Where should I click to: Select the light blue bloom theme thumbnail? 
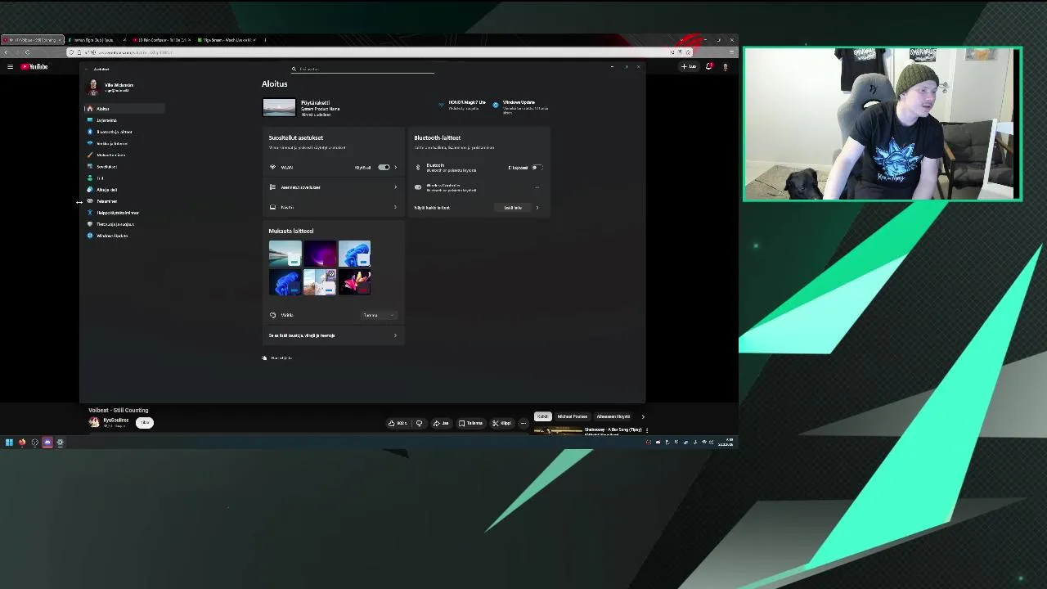354,254
